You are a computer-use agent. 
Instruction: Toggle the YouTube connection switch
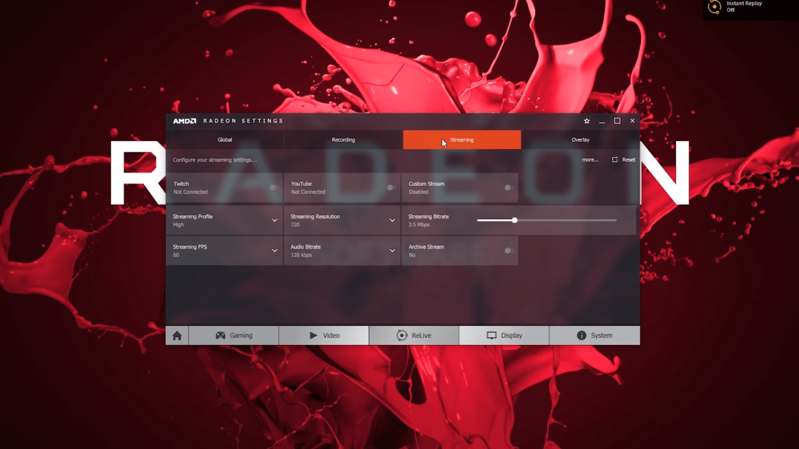pyautogui.click(x=391, y=188)
